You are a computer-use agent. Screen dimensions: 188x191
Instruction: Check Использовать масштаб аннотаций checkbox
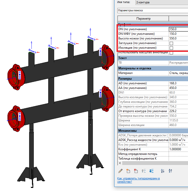(171, 53)
